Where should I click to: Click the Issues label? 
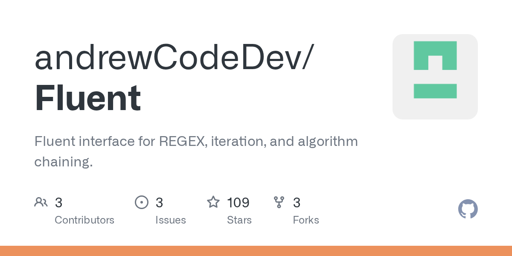tap(171, 220)
